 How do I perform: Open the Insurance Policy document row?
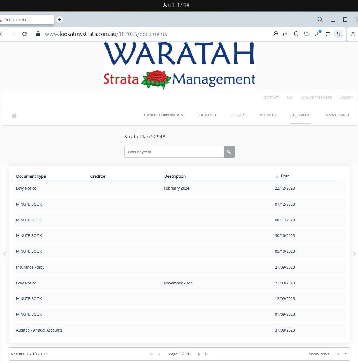179,267
